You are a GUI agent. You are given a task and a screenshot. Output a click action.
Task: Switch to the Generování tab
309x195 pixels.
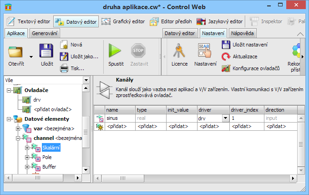[x=45, y=33]
